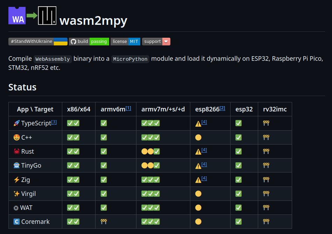This screenshot has height=234, width=332.
Task: Click the WebAssembly WA logo
Action: tap(17, 15)
